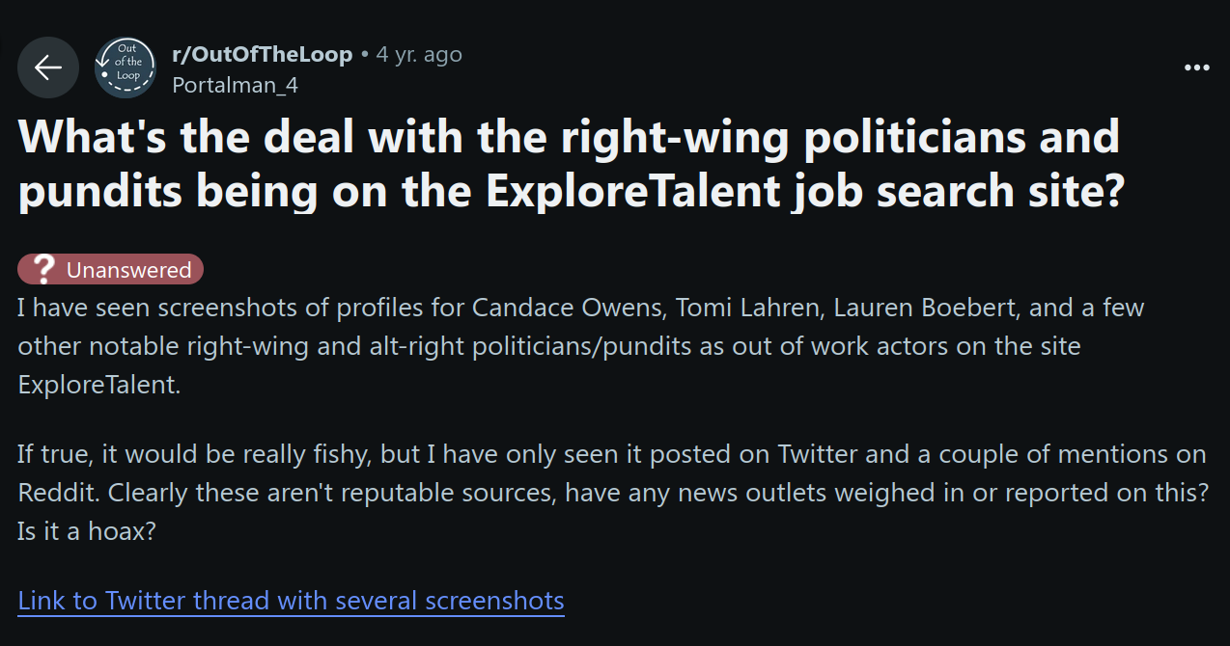Go back using the left arrow button
This screenshot has width=1230, height=646.
pyautogui.click(x=48, y=67)
